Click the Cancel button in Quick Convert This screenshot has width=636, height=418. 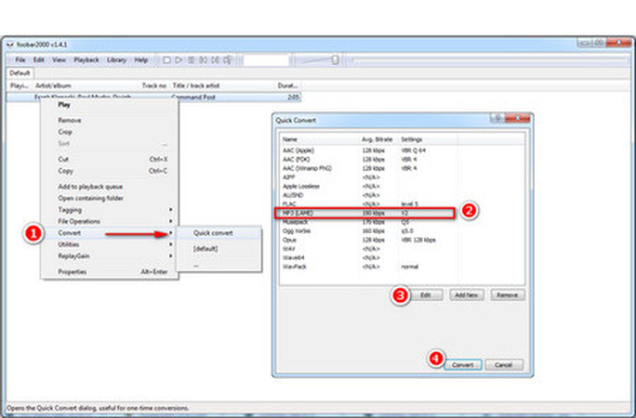coord(504,365)
